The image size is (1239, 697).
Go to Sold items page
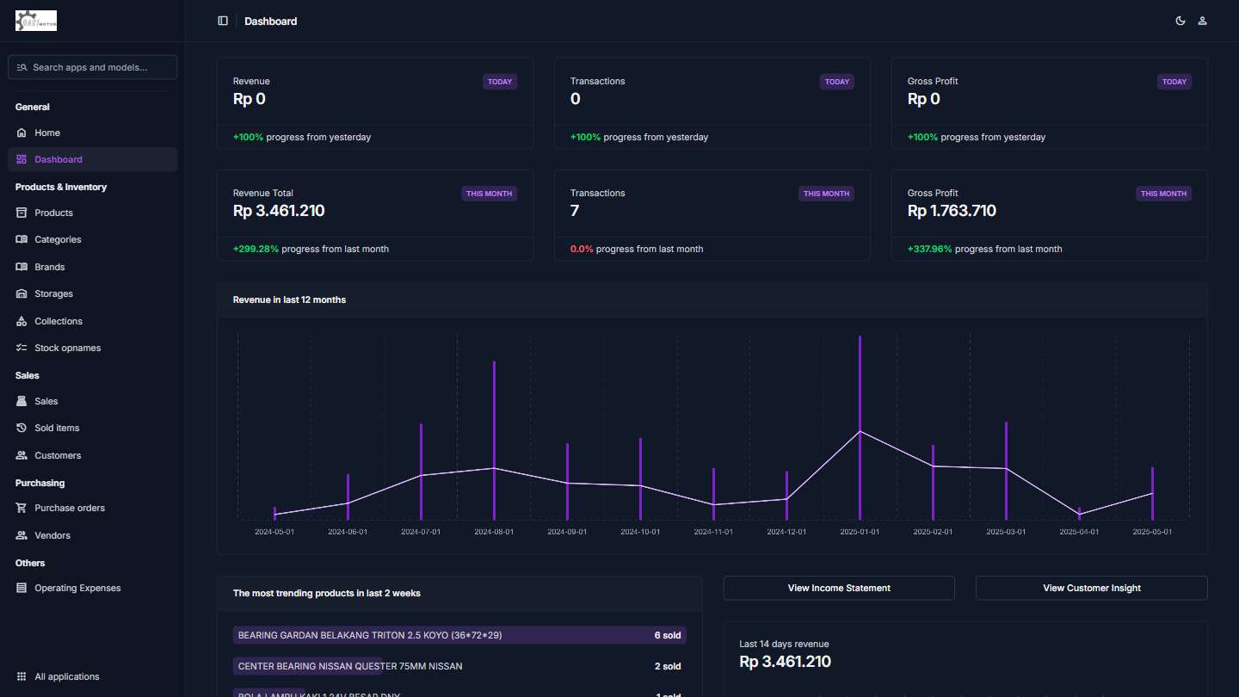pos(93,428)
